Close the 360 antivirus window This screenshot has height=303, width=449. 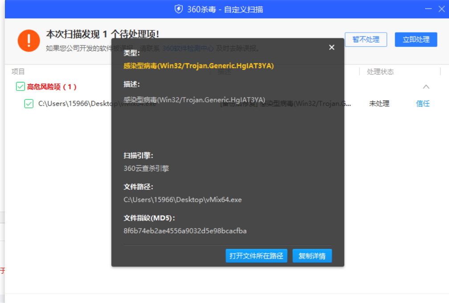[441, 9]
